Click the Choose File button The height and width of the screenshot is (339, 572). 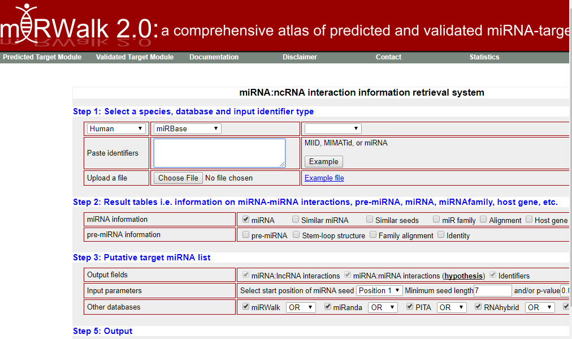coord(178,178)
